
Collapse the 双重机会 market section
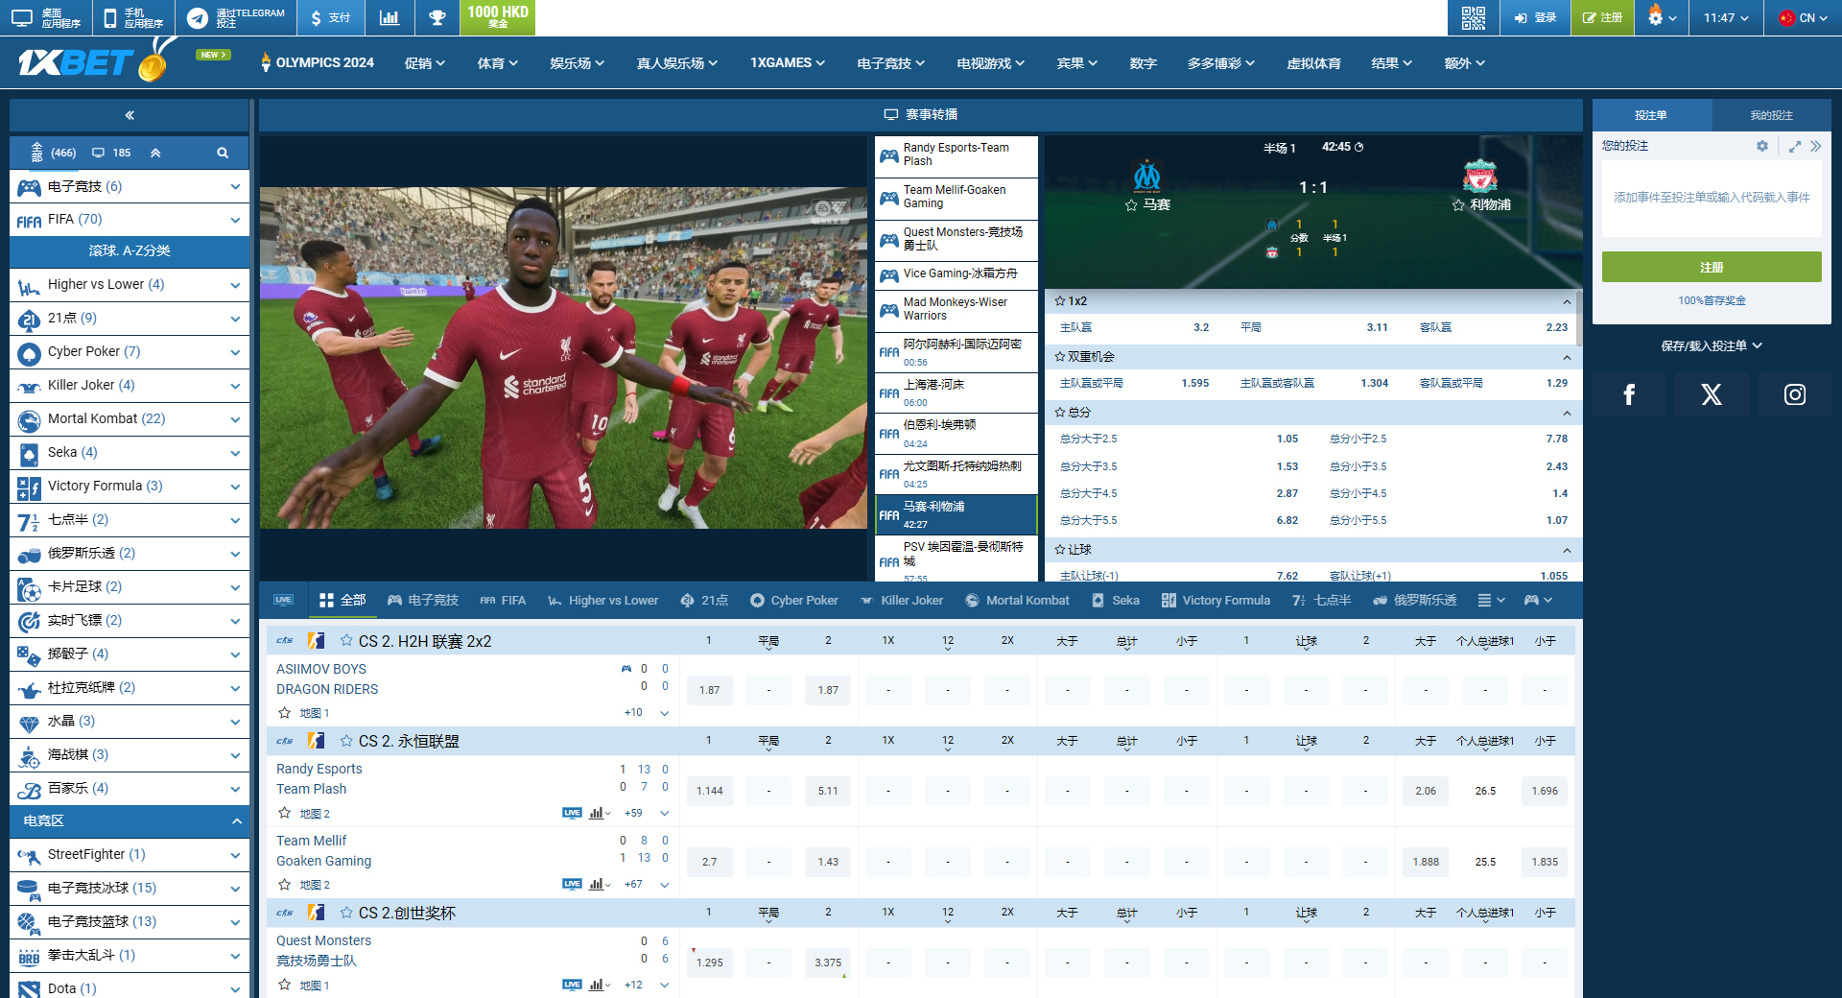(1567, 357)
